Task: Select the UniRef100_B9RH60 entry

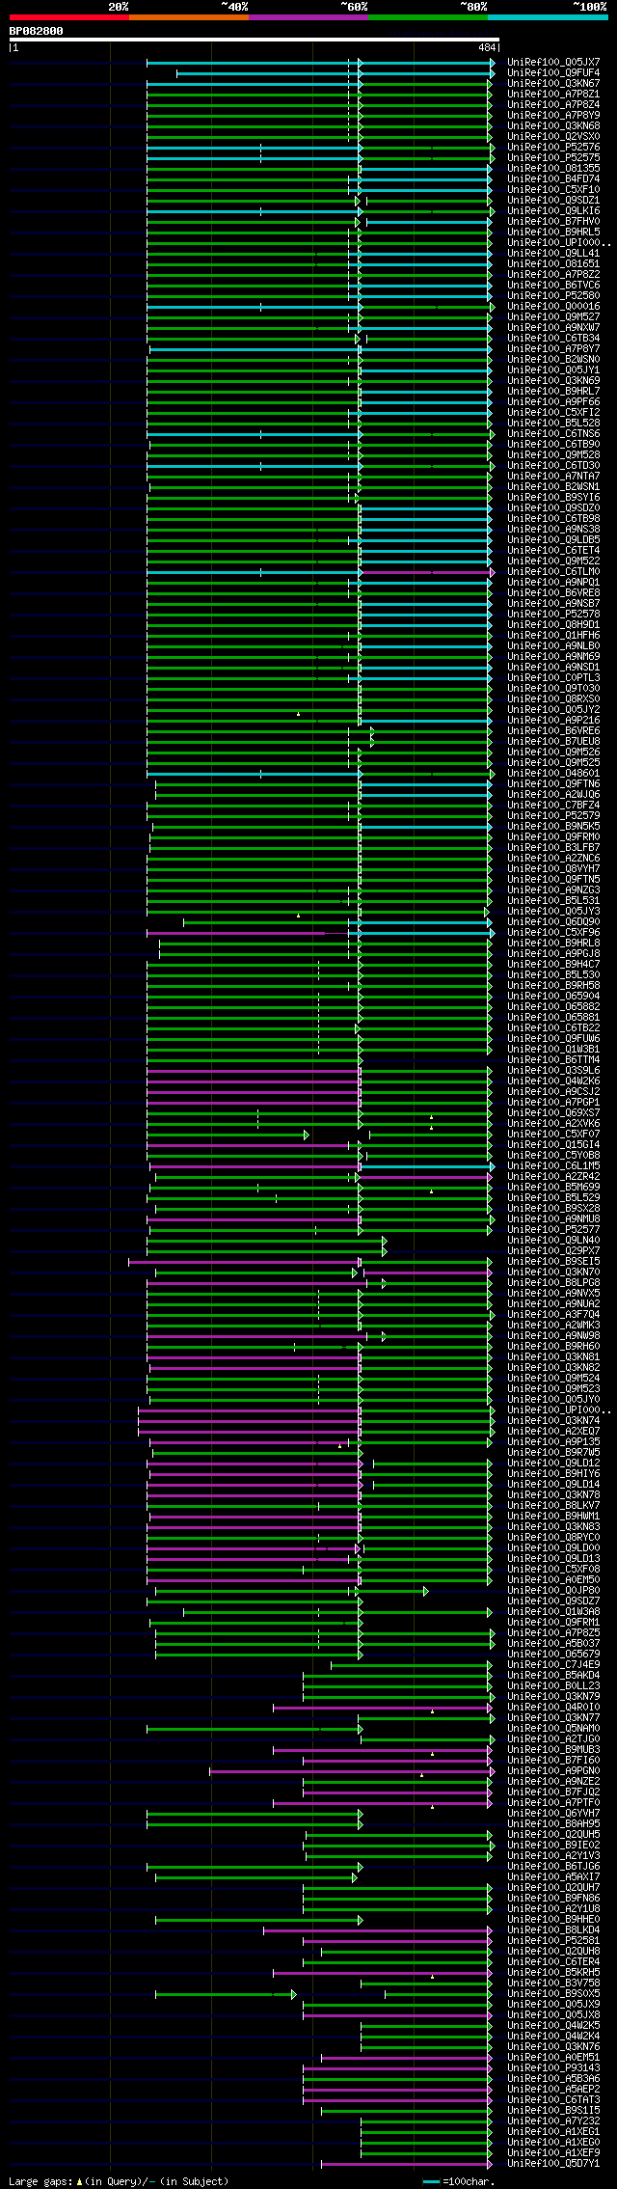Action: [553, 1346]
